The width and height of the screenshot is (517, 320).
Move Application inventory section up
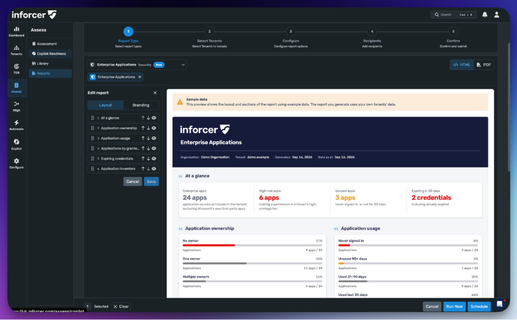[x=143, y=169]
